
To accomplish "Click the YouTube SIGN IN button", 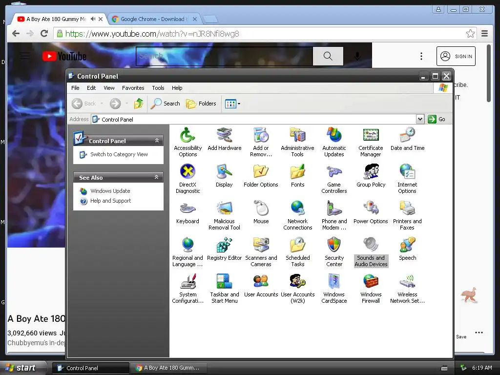I will click(456, 56).
